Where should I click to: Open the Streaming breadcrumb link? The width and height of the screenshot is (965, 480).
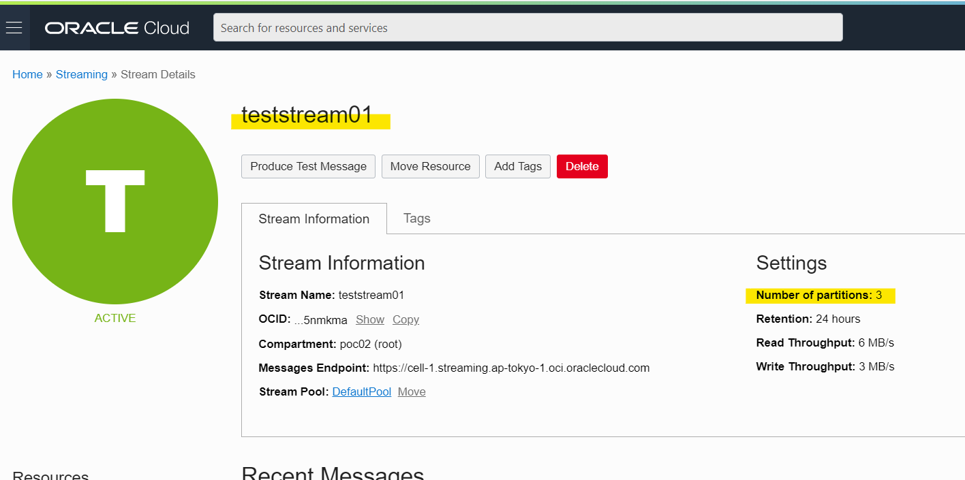82,74
